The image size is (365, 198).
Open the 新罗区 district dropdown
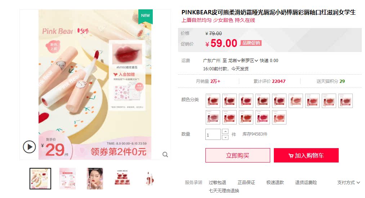(250, 61)
